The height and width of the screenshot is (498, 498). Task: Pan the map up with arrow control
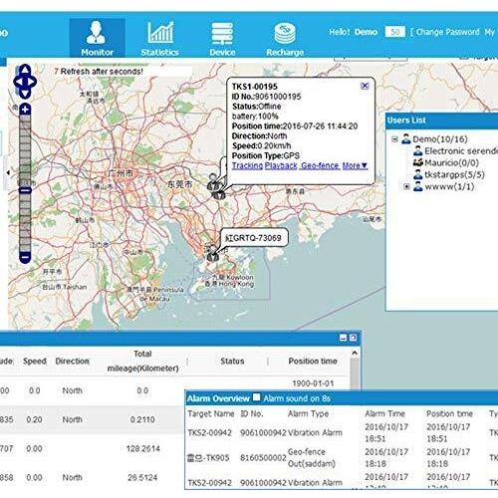click(x=25, y=71)
